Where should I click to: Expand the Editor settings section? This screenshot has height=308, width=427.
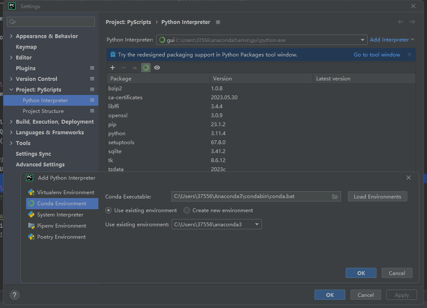[x=11, y=57]
